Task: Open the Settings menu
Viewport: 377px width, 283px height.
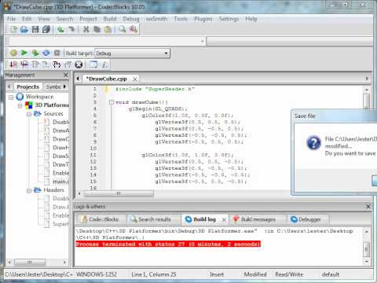Action: pyautogui.click(x=229, y=19)
